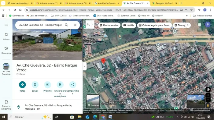Screen dimensions: 214x120
Task: Switch to the Passagem São Domingos tab
Action: pos(165,3)
